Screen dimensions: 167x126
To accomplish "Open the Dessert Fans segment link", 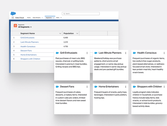I will click(x=26, y=50).
